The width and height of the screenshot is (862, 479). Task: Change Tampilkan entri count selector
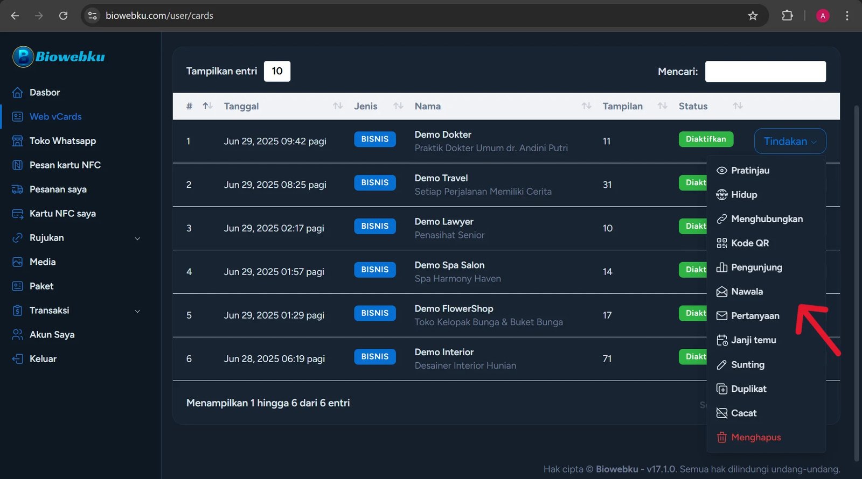tap(277, 71)
